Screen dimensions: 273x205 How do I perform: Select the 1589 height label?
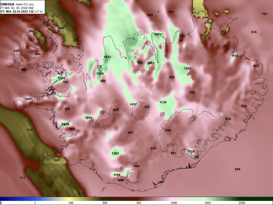coord(100,74)
